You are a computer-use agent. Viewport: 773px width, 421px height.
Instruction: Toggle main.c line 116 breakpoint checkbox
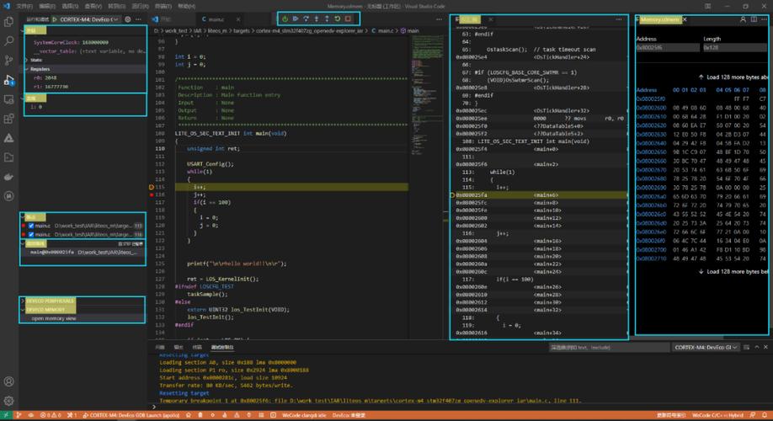31,234
